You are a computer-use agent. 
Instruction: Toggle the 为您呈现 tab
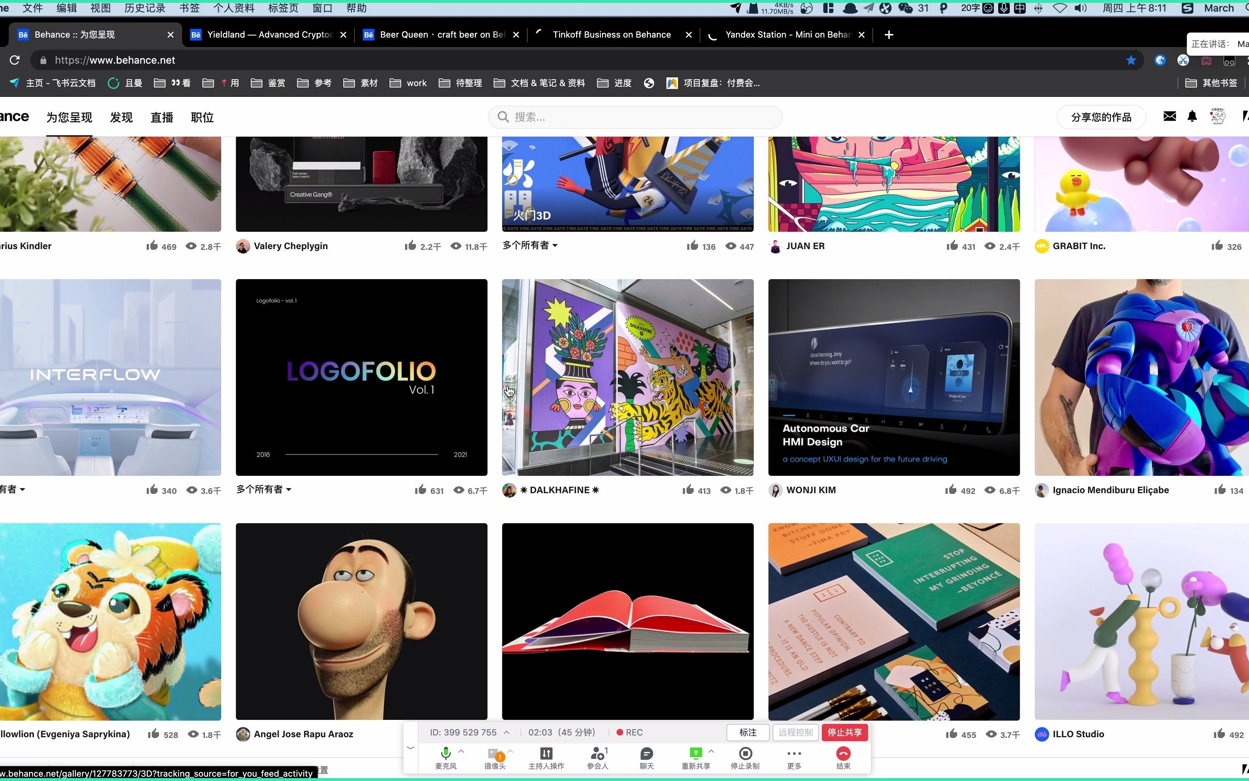[69, 117]
